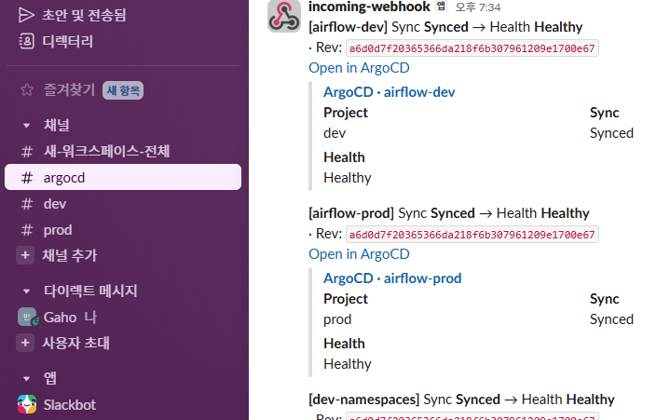The width and height of the screenshot is (670, 420).
Task: Click the plus icon for 사용자 초대
Action: click(25, 343)
